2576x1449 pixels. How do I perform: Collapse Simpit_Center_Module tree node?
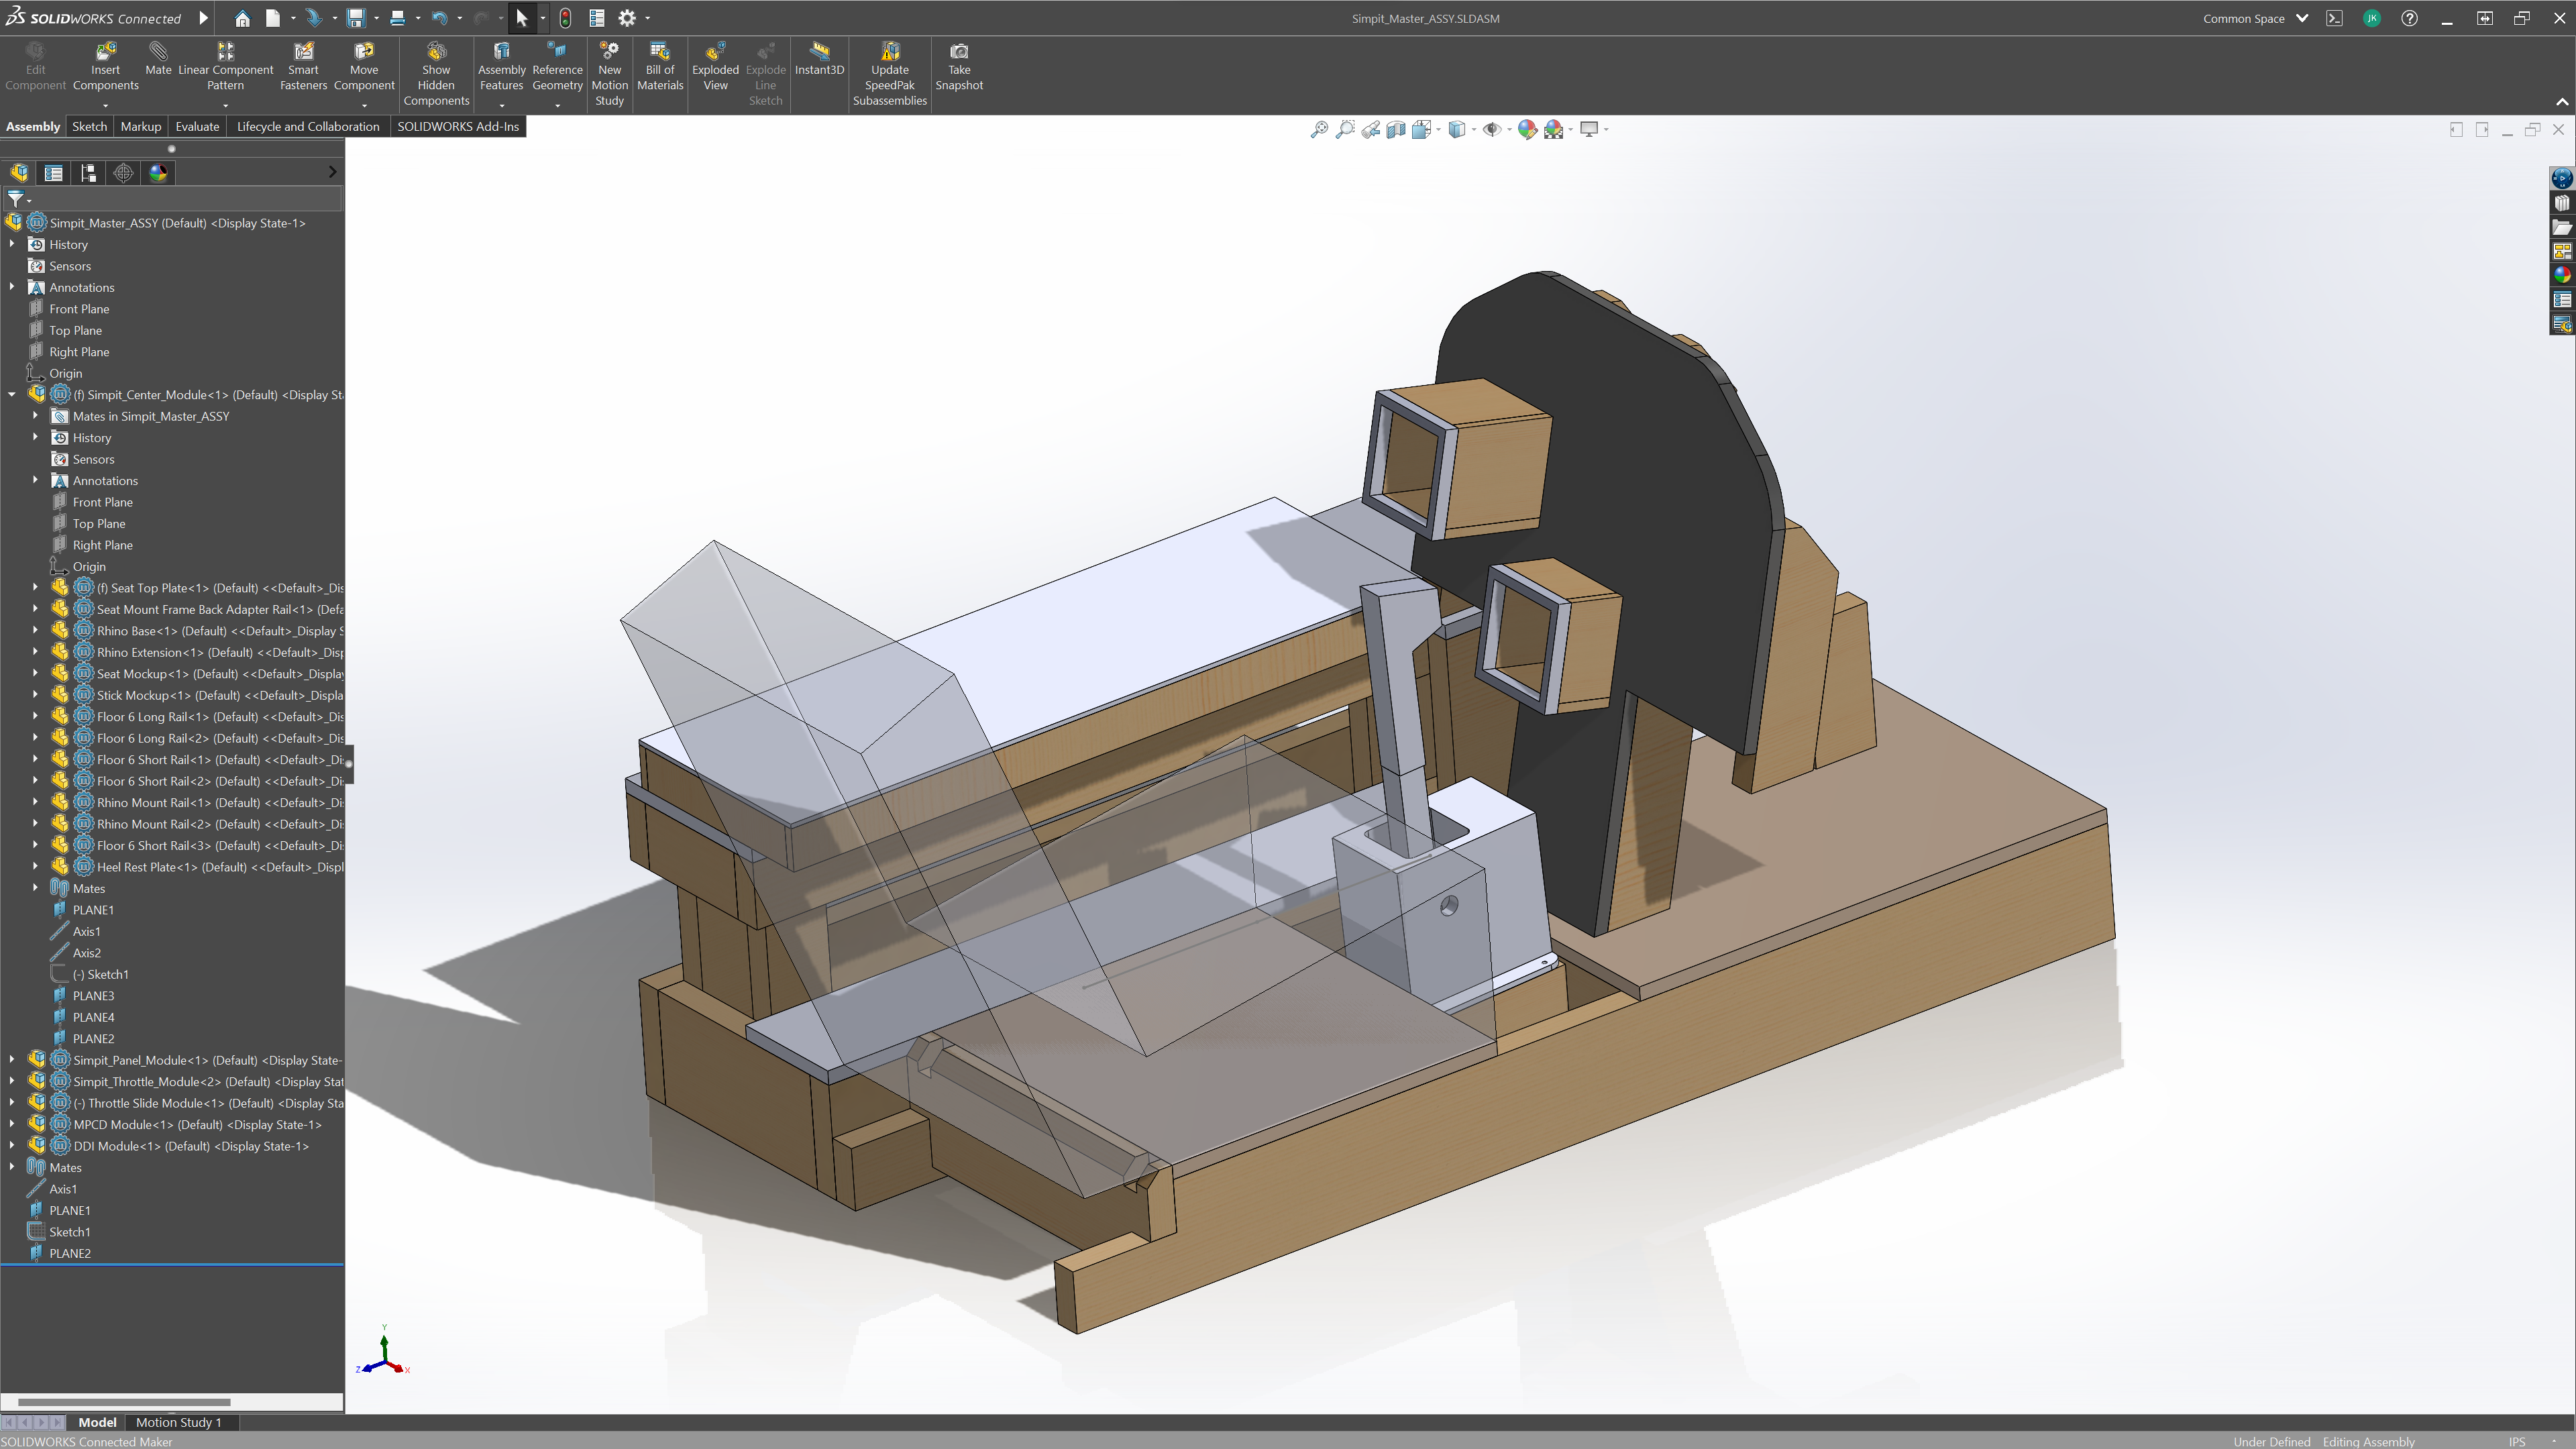pos(12,395)
